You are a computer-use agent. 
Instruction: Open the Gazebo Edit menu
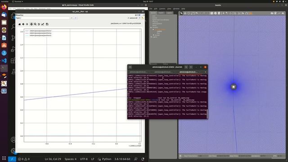click(156, 9)
